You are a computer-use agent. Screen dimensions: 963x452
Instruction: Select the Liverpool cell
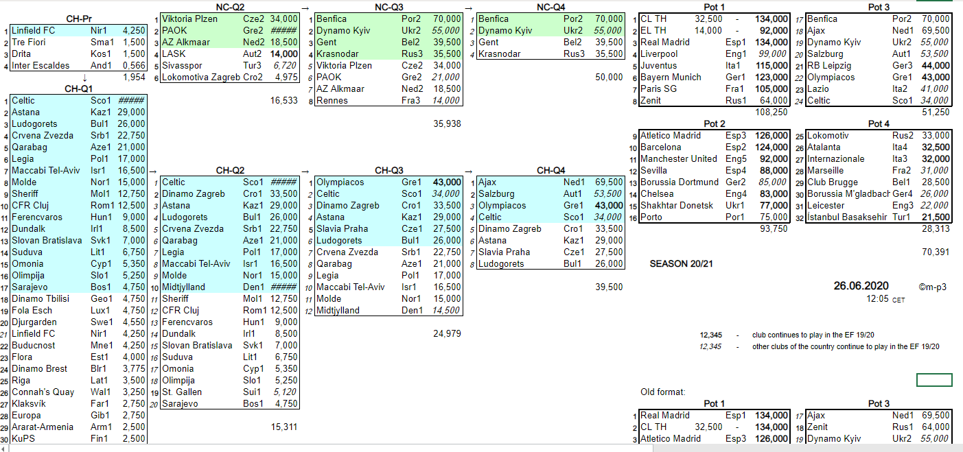coord(659,54)
